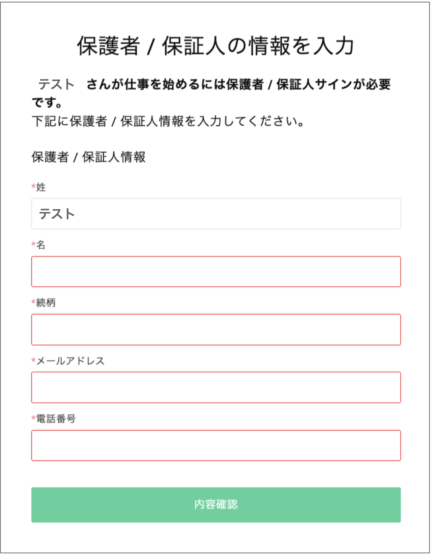Select the 続柄 text input box

216,330
